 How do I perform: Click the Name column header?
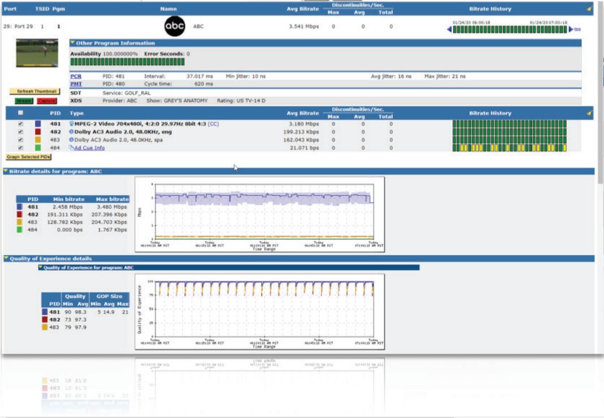168,8
